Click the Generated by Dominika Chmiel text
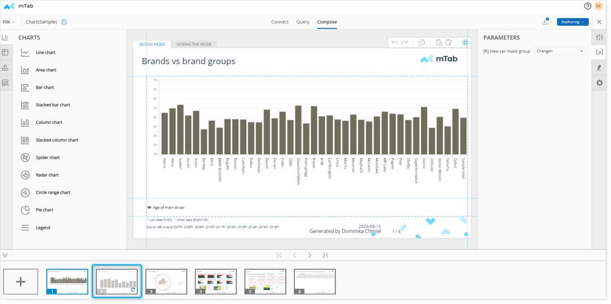Screen dimensions: 611x304 point(345,231)
